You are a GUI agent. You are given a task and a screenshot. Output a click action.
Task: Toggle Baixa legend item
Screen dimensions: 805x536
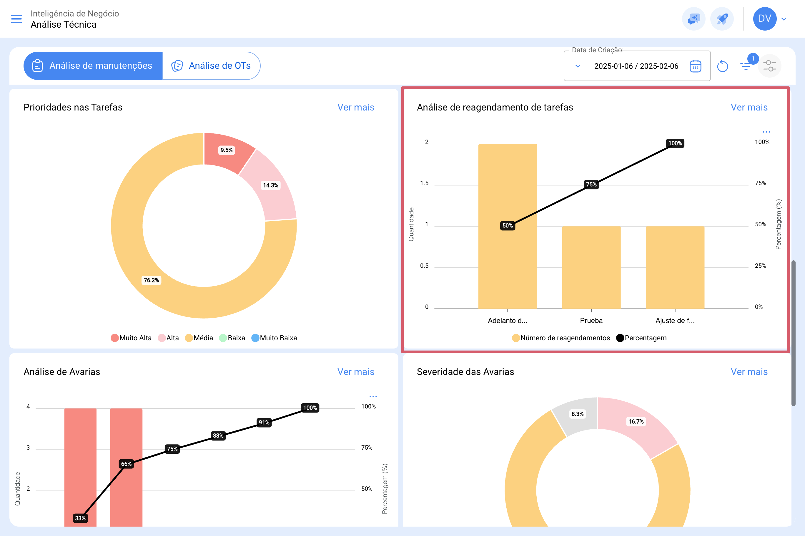point(232,338)
